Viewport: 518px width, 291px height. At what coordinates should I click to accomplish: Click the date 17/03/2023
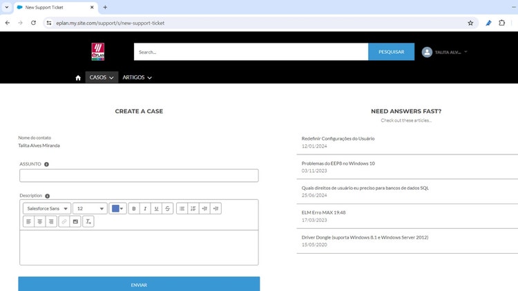point(314,220)
